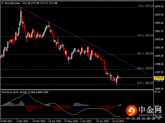The image size is (165, 123).
Task: Click the 8 Feb 2022 date label
Action: pos(6,121)
